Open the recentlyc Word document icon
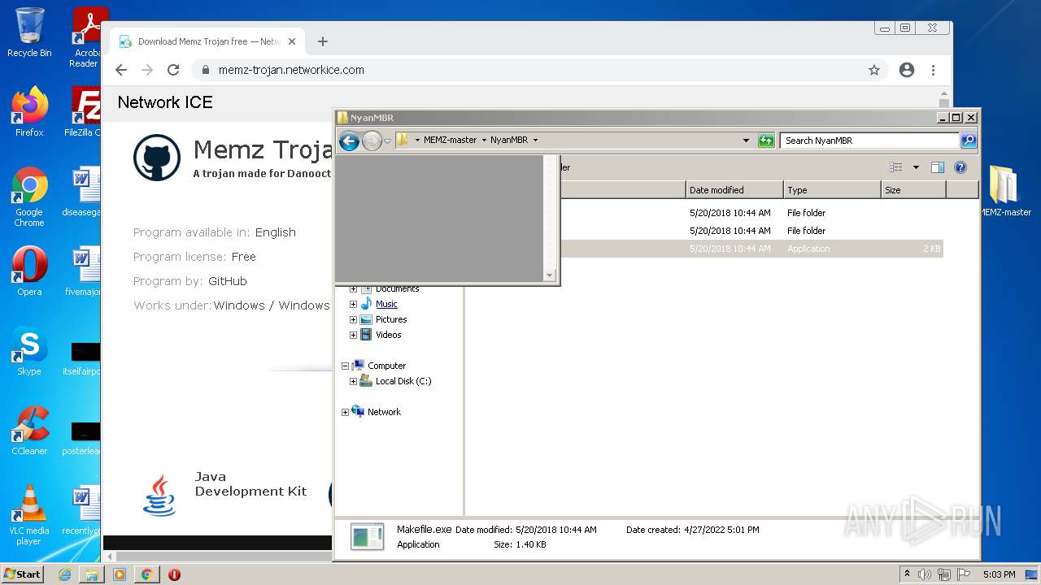Image resolution: width=1041 pixels, height=585 pixels. click(81, 511)
